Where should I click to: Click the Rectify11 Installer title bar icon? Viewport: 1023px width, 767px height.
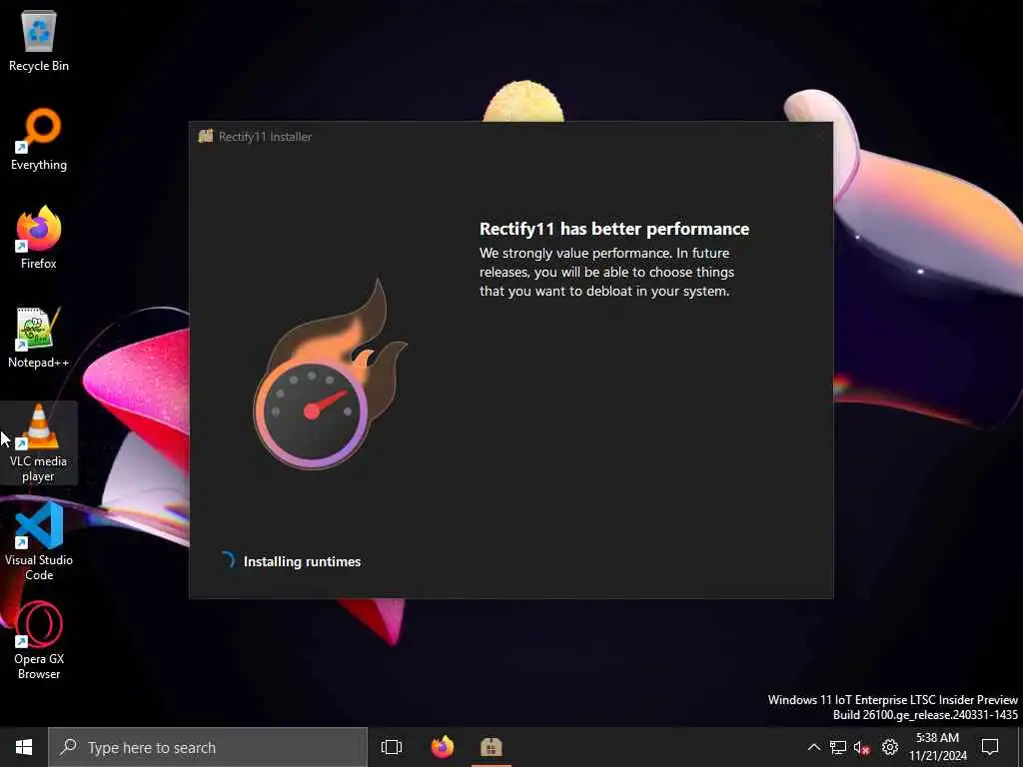click(206, 136)
